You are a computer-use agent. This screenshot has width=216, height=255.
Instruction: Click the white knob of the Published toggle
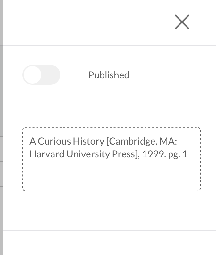click(33, 75)
